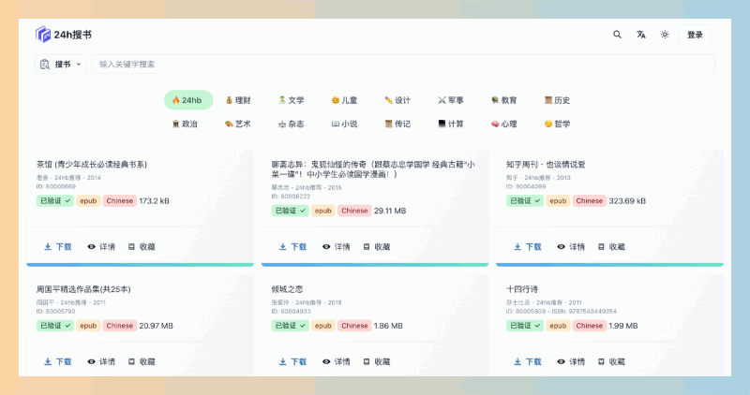750x395 pixels.
Task: View 详情 details for 十四行诗
Action: click(x=571, y=362)
